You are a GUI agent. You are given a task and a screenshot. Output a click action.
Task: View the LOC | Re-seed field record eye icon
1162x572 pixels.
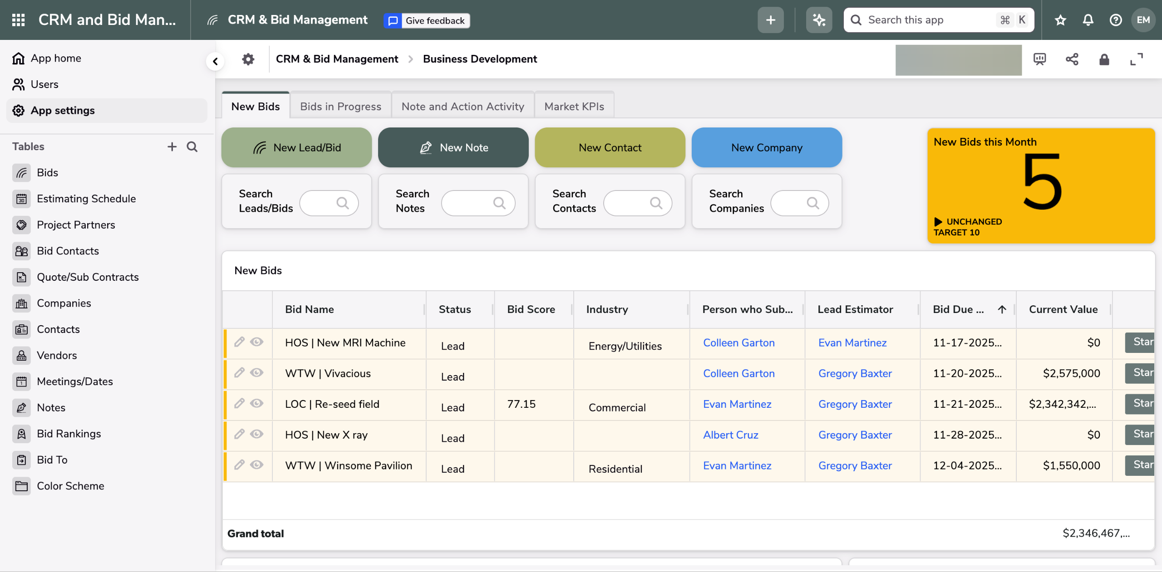point(256,403)
